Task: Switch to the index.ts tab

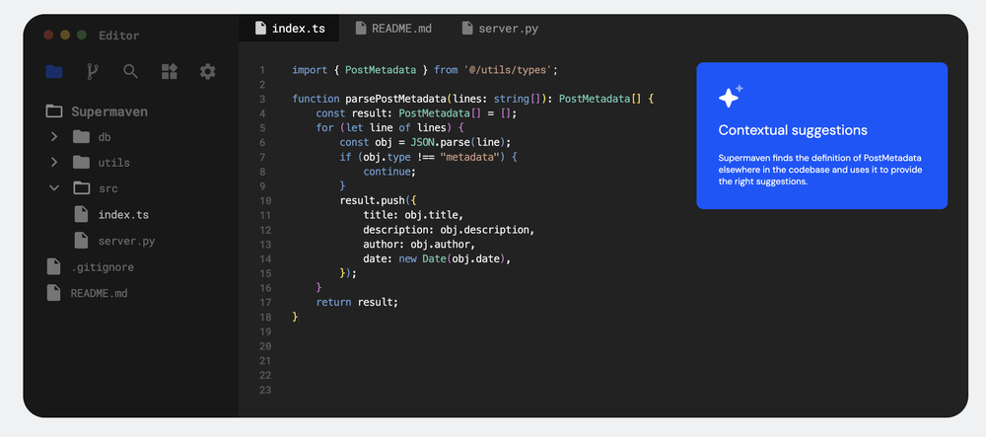Action: click(289, 29)
